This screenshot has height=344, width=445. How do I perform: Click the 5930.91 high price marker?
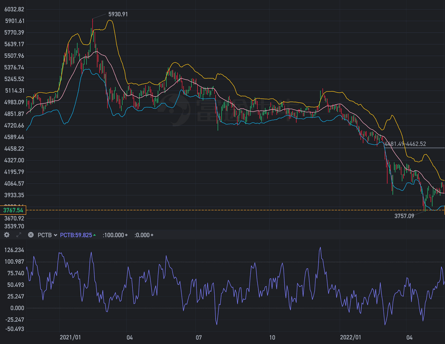[118, 14]
